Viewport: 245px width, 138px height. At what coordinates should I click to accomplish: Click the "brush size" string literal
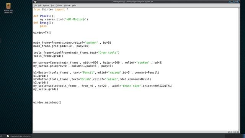[x=131, y=86]
